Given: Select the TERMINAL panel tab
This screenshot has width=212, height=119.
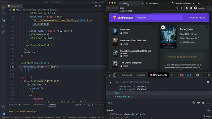Looking at the screenshot, I should point(52,105).
